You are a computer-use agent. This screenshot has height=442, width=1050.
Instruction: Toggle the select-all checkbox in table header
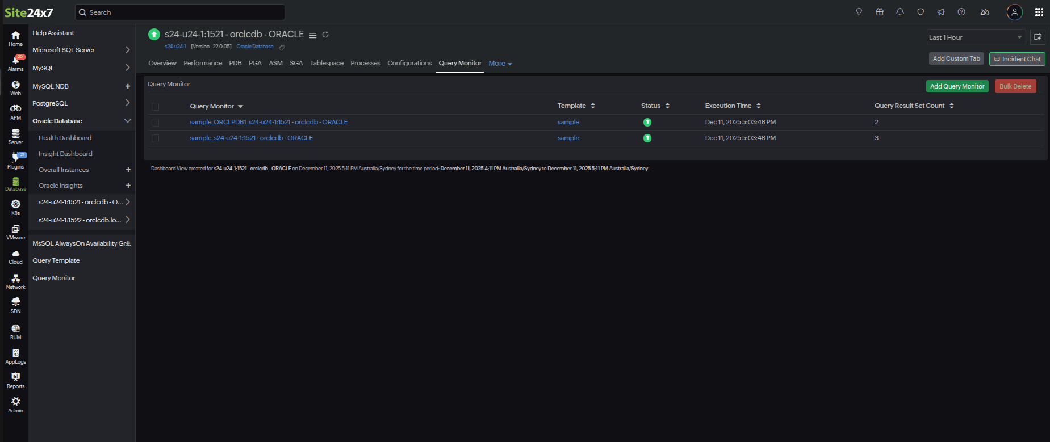coord(155,106)
